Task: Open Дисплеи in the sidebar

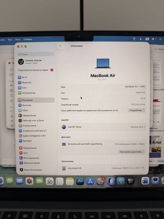Action: click(x=25, y=105)
